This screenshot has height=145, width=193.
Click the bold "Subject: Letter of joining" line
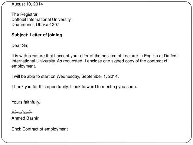tap(37, 35)
